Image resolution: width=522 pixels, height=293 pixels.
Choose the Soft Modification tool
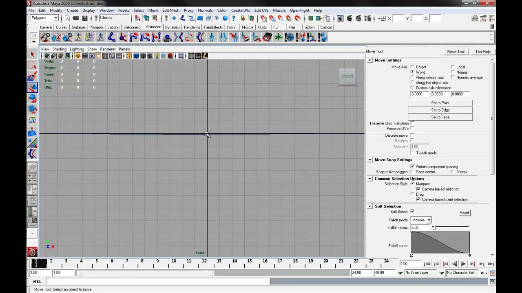coord(32,131)
